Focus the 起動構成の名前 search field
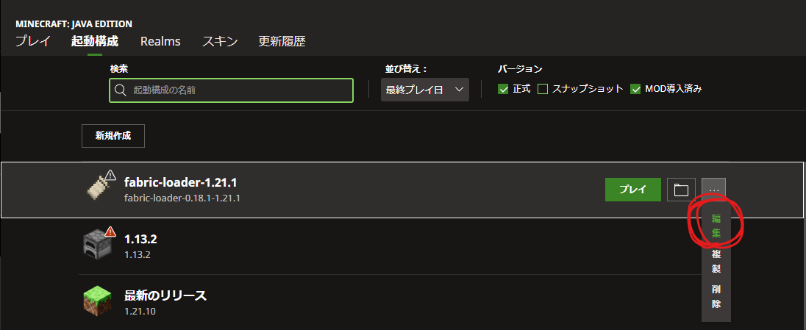This screenshot has width=806, height=330. (232, 90)
